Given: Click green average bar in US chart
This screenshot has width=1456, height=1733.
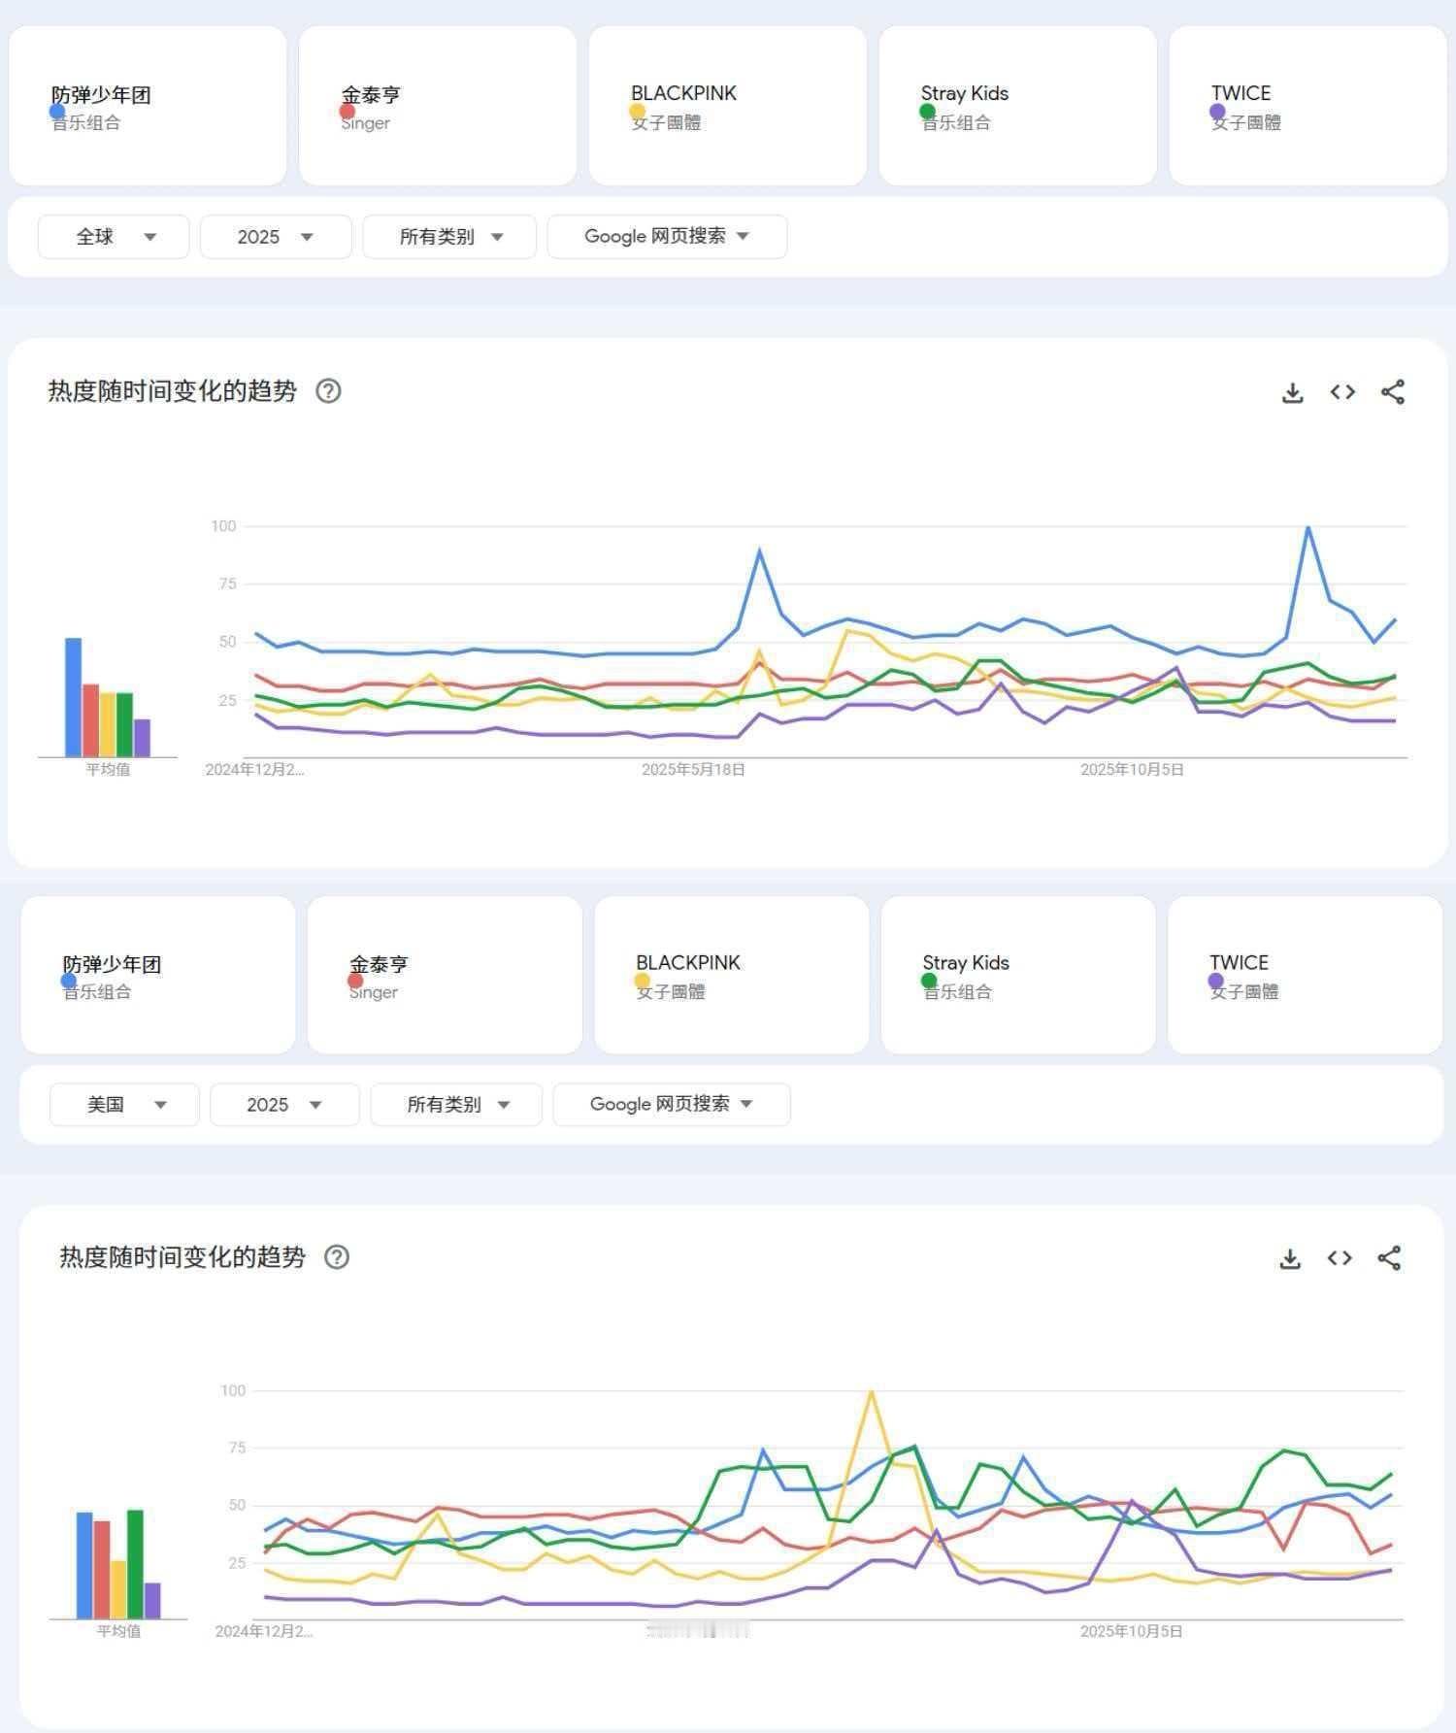Looking at the screenshot, I should click(x=135, y=1564).
